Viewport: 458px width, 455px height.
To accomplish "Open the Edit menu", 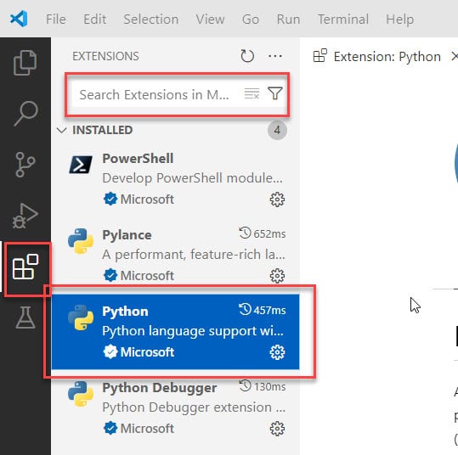I will coord(94,20).
